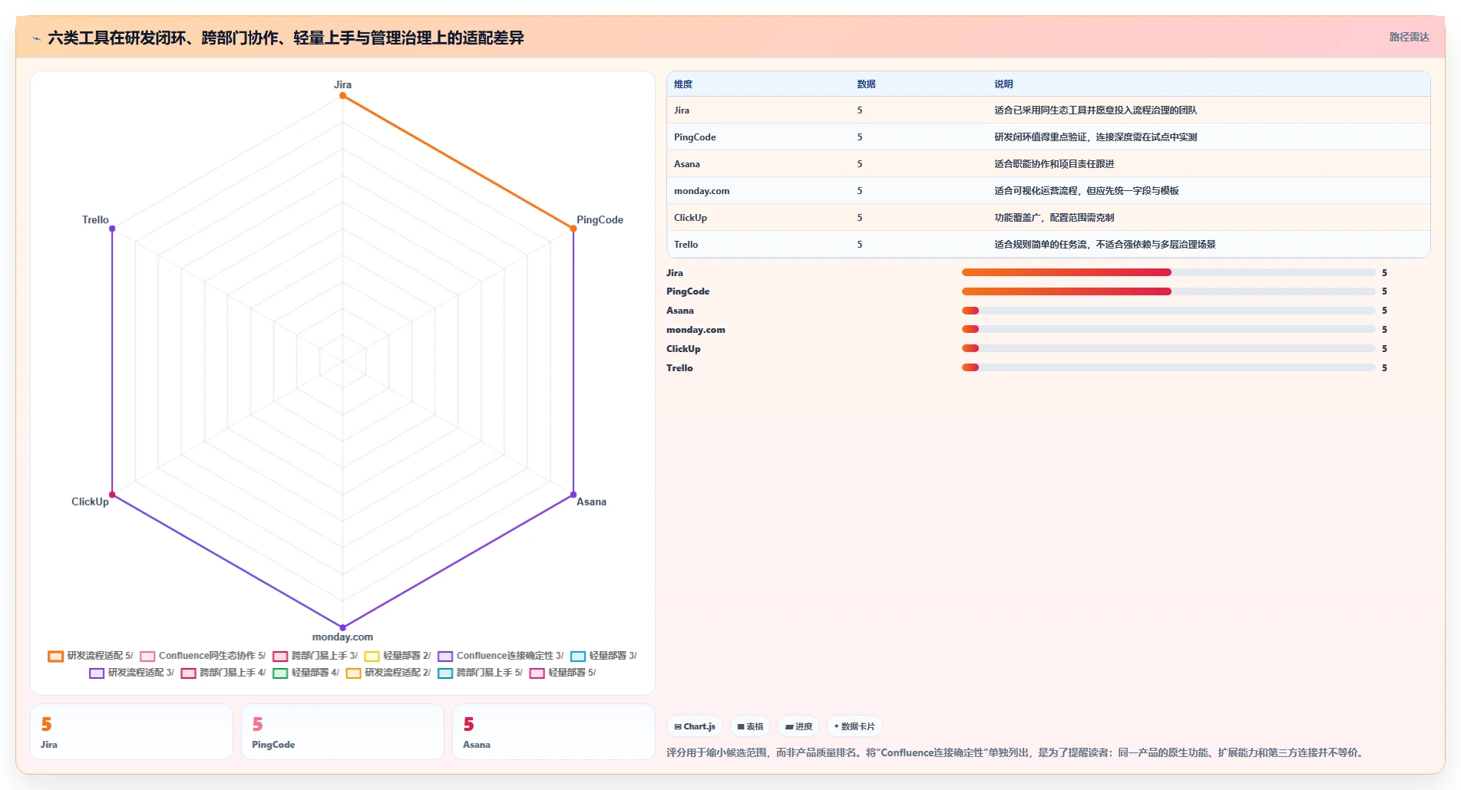Open the Jira summary card
The image size is (1461, 790).
tap(131, 732)
